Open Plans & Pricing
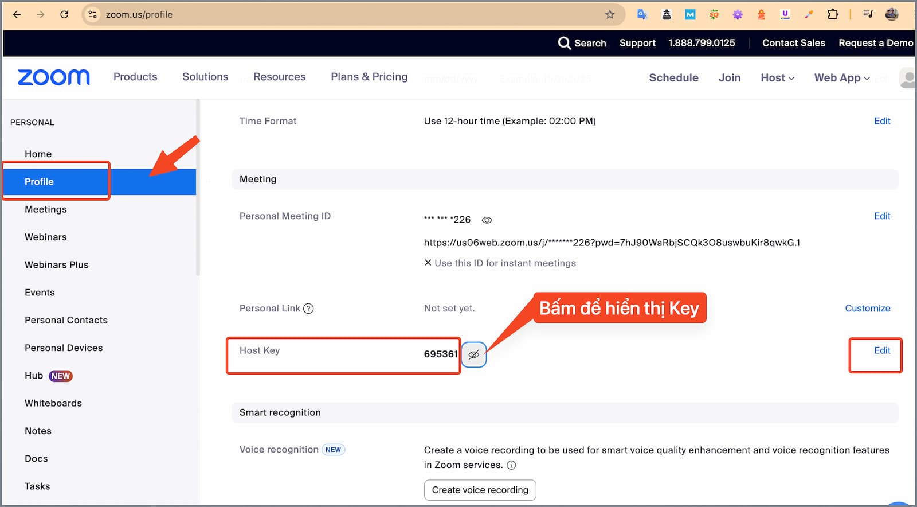 coord(369,77)
